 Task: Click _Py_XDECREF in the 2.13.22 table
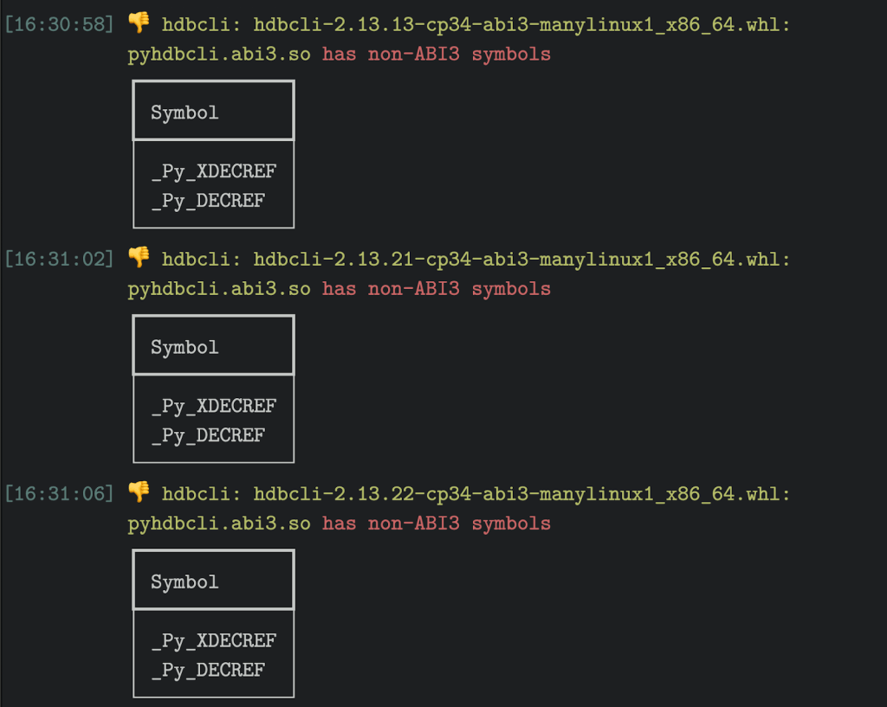(x=213, y=640)
